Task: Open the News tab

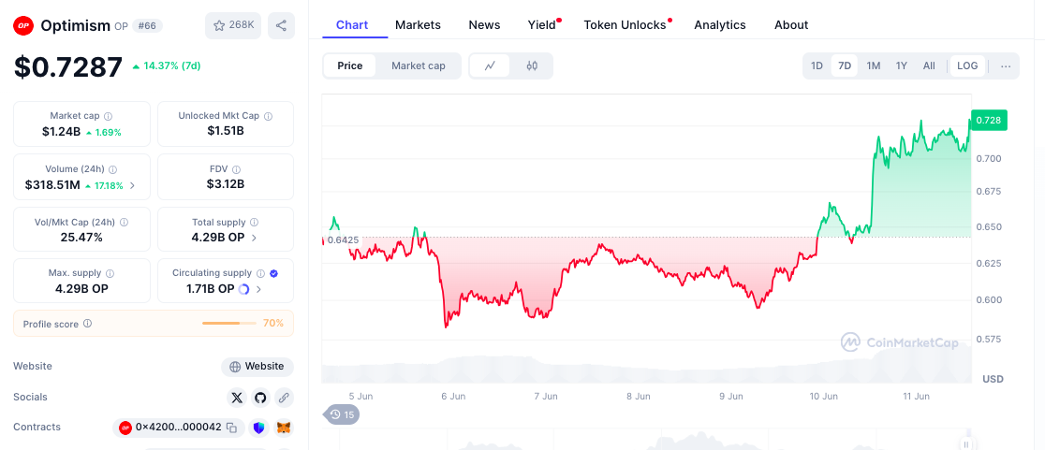Action: coord(484,24)
